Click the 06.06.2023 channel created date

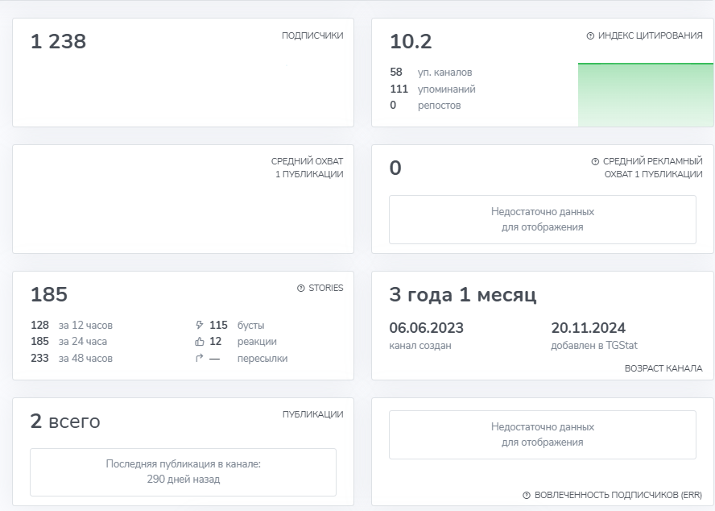[x=427, y=328]
